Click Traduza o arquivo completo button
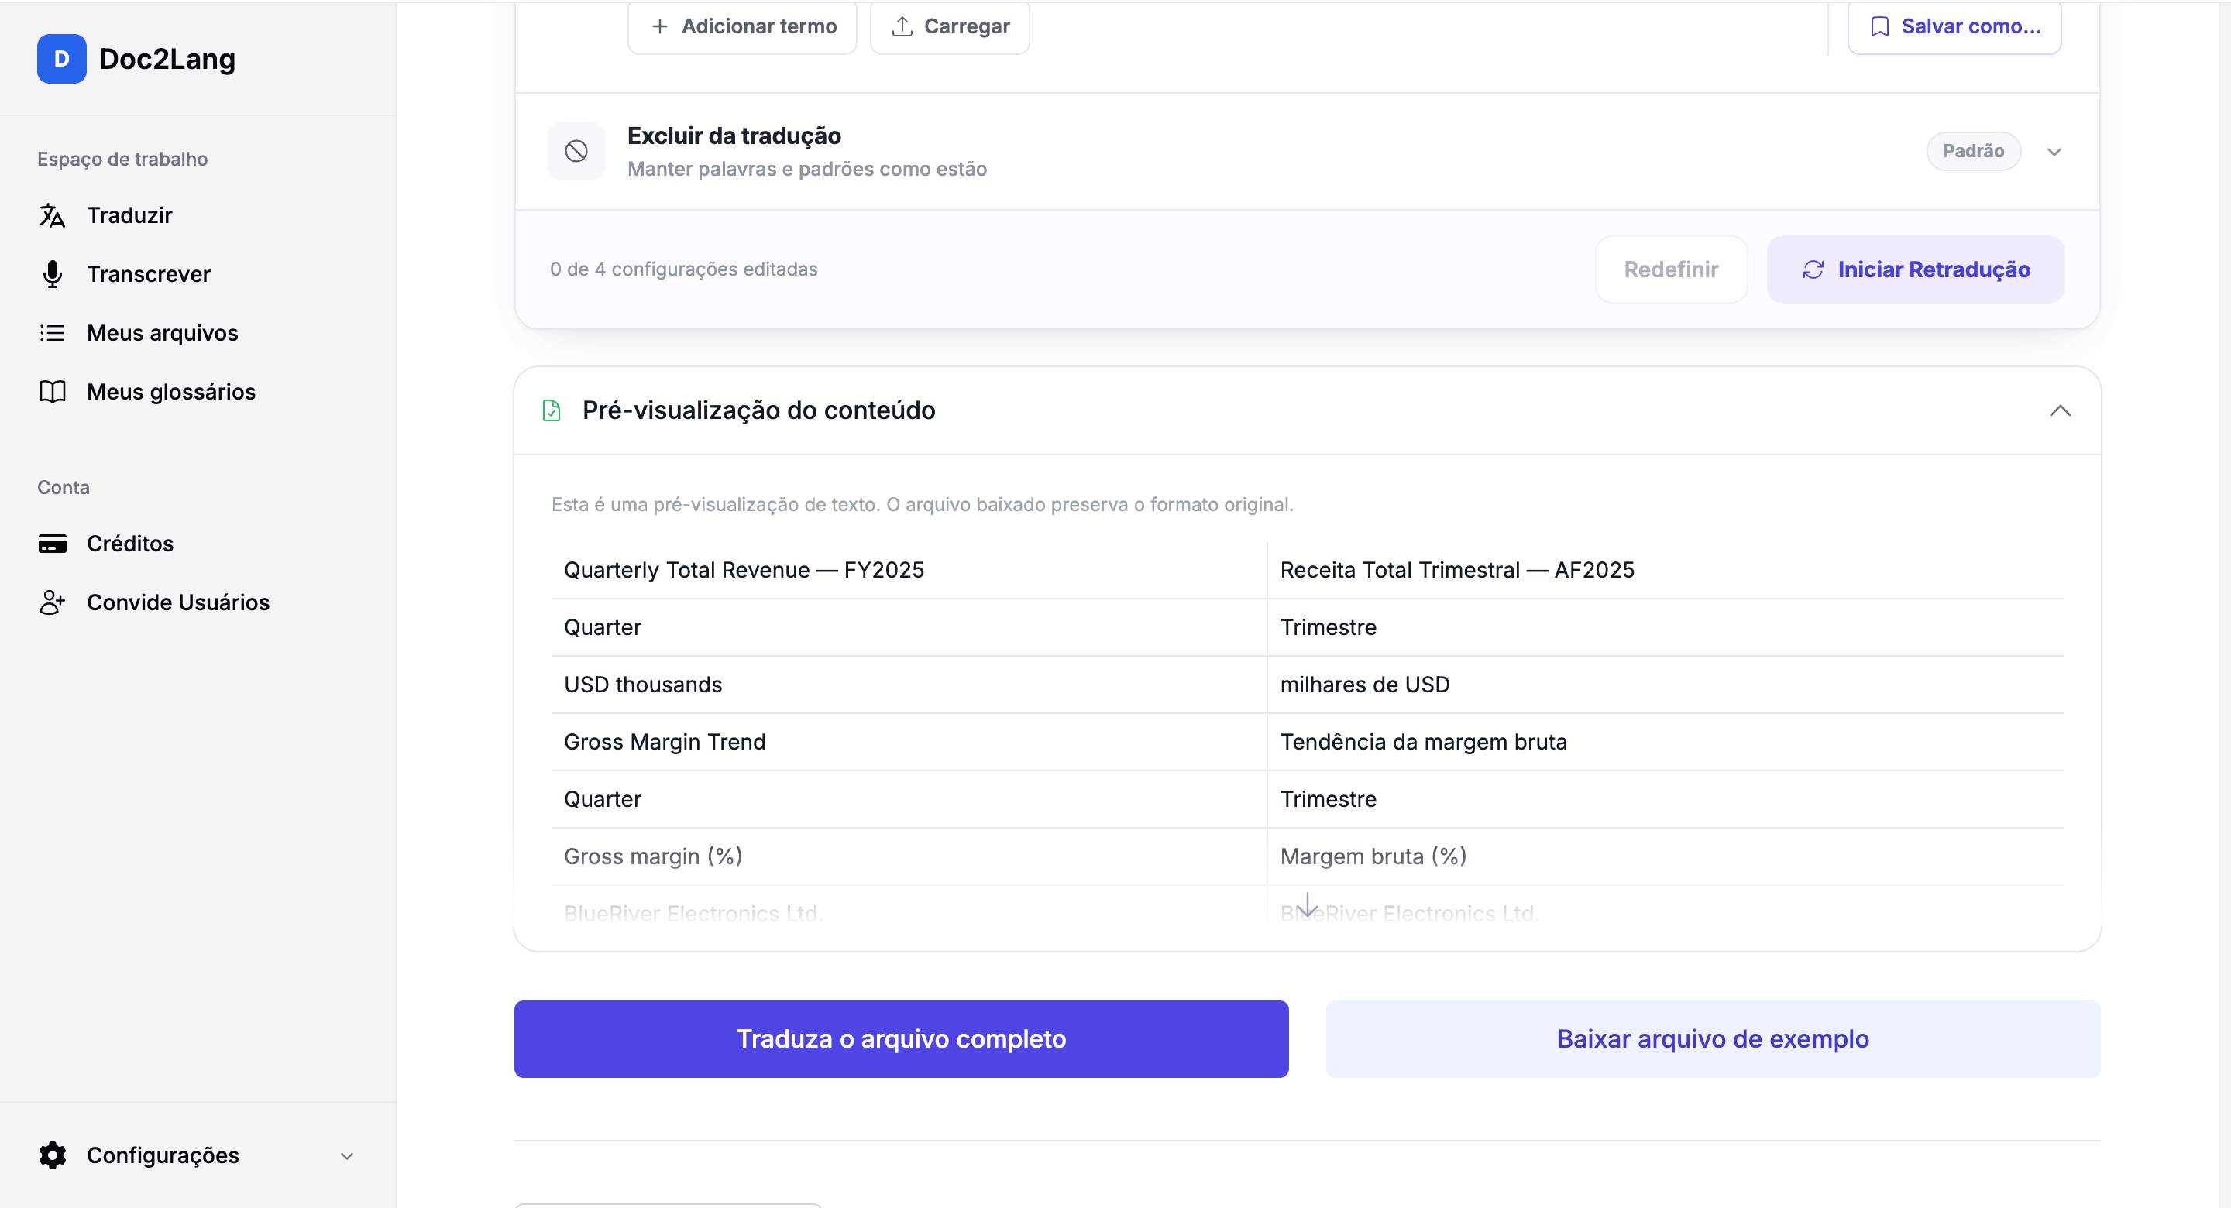This screenshot has height=1208, width=2231. point(901,1038)
